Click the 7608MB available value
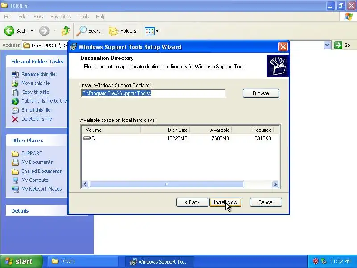Screen dimensions: 357x268 pos(220,138)
